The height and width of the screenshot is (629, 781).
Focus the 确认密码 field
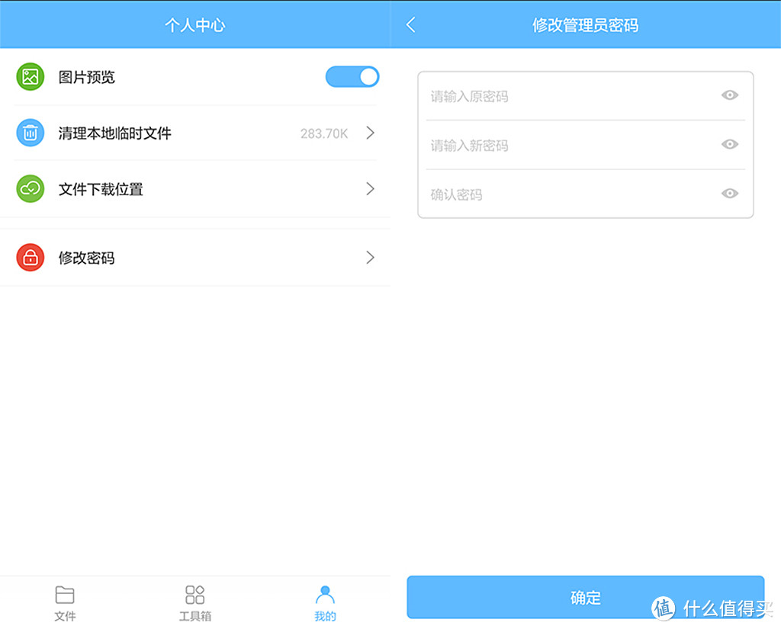pos(585,194)
